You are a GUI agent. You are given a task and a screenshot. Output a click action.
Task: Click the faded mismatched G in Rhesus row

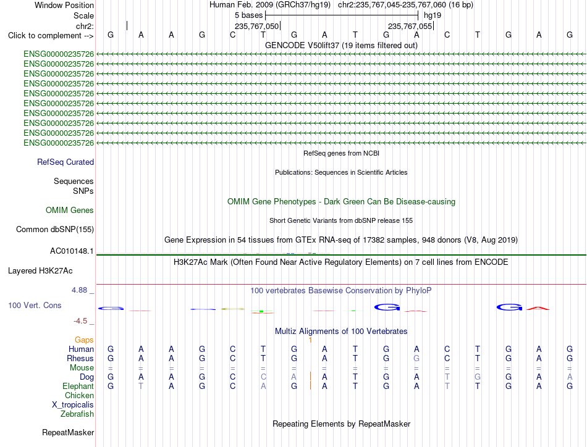click(416, 358)
